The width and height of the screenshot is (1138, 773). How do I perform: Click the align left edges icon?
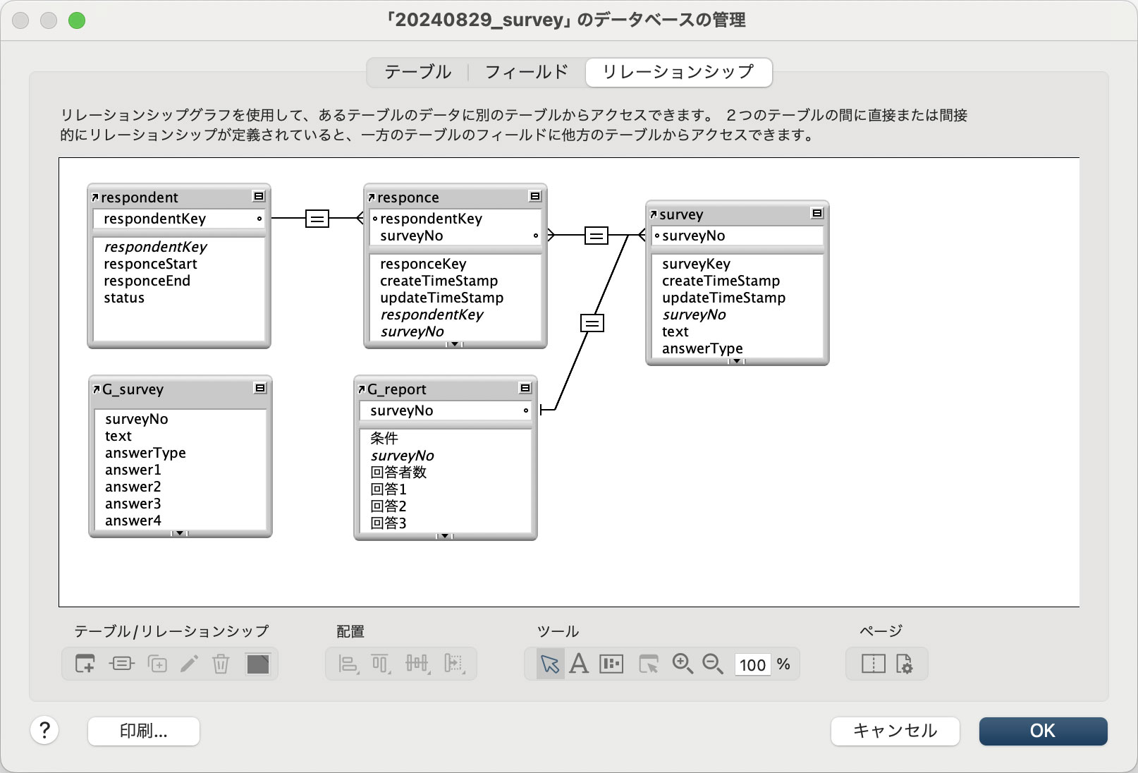coord(348,664)
